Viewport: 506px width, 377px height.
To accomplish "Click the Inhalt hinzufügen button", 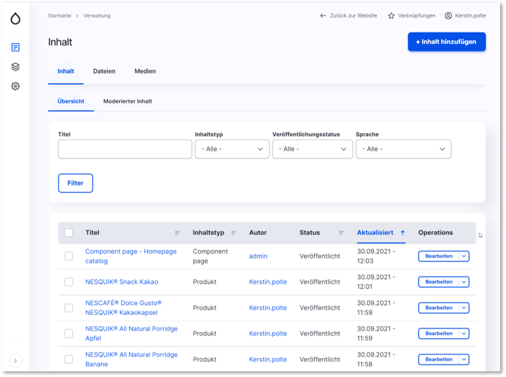I will click(446, 41).
